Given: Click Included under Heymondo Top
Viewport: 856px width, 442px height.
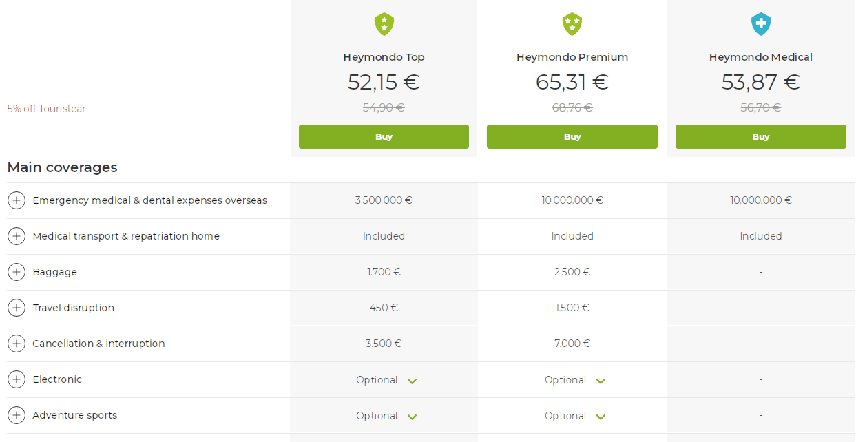Looking at the screenshot, I should pyautogui.click(x=384, y=236).
